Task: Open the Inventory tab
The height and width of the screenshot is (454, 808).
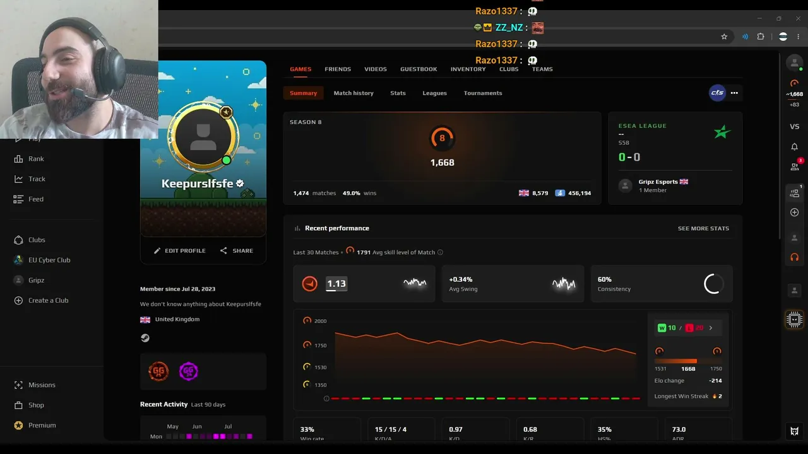Action: [468, 69]
